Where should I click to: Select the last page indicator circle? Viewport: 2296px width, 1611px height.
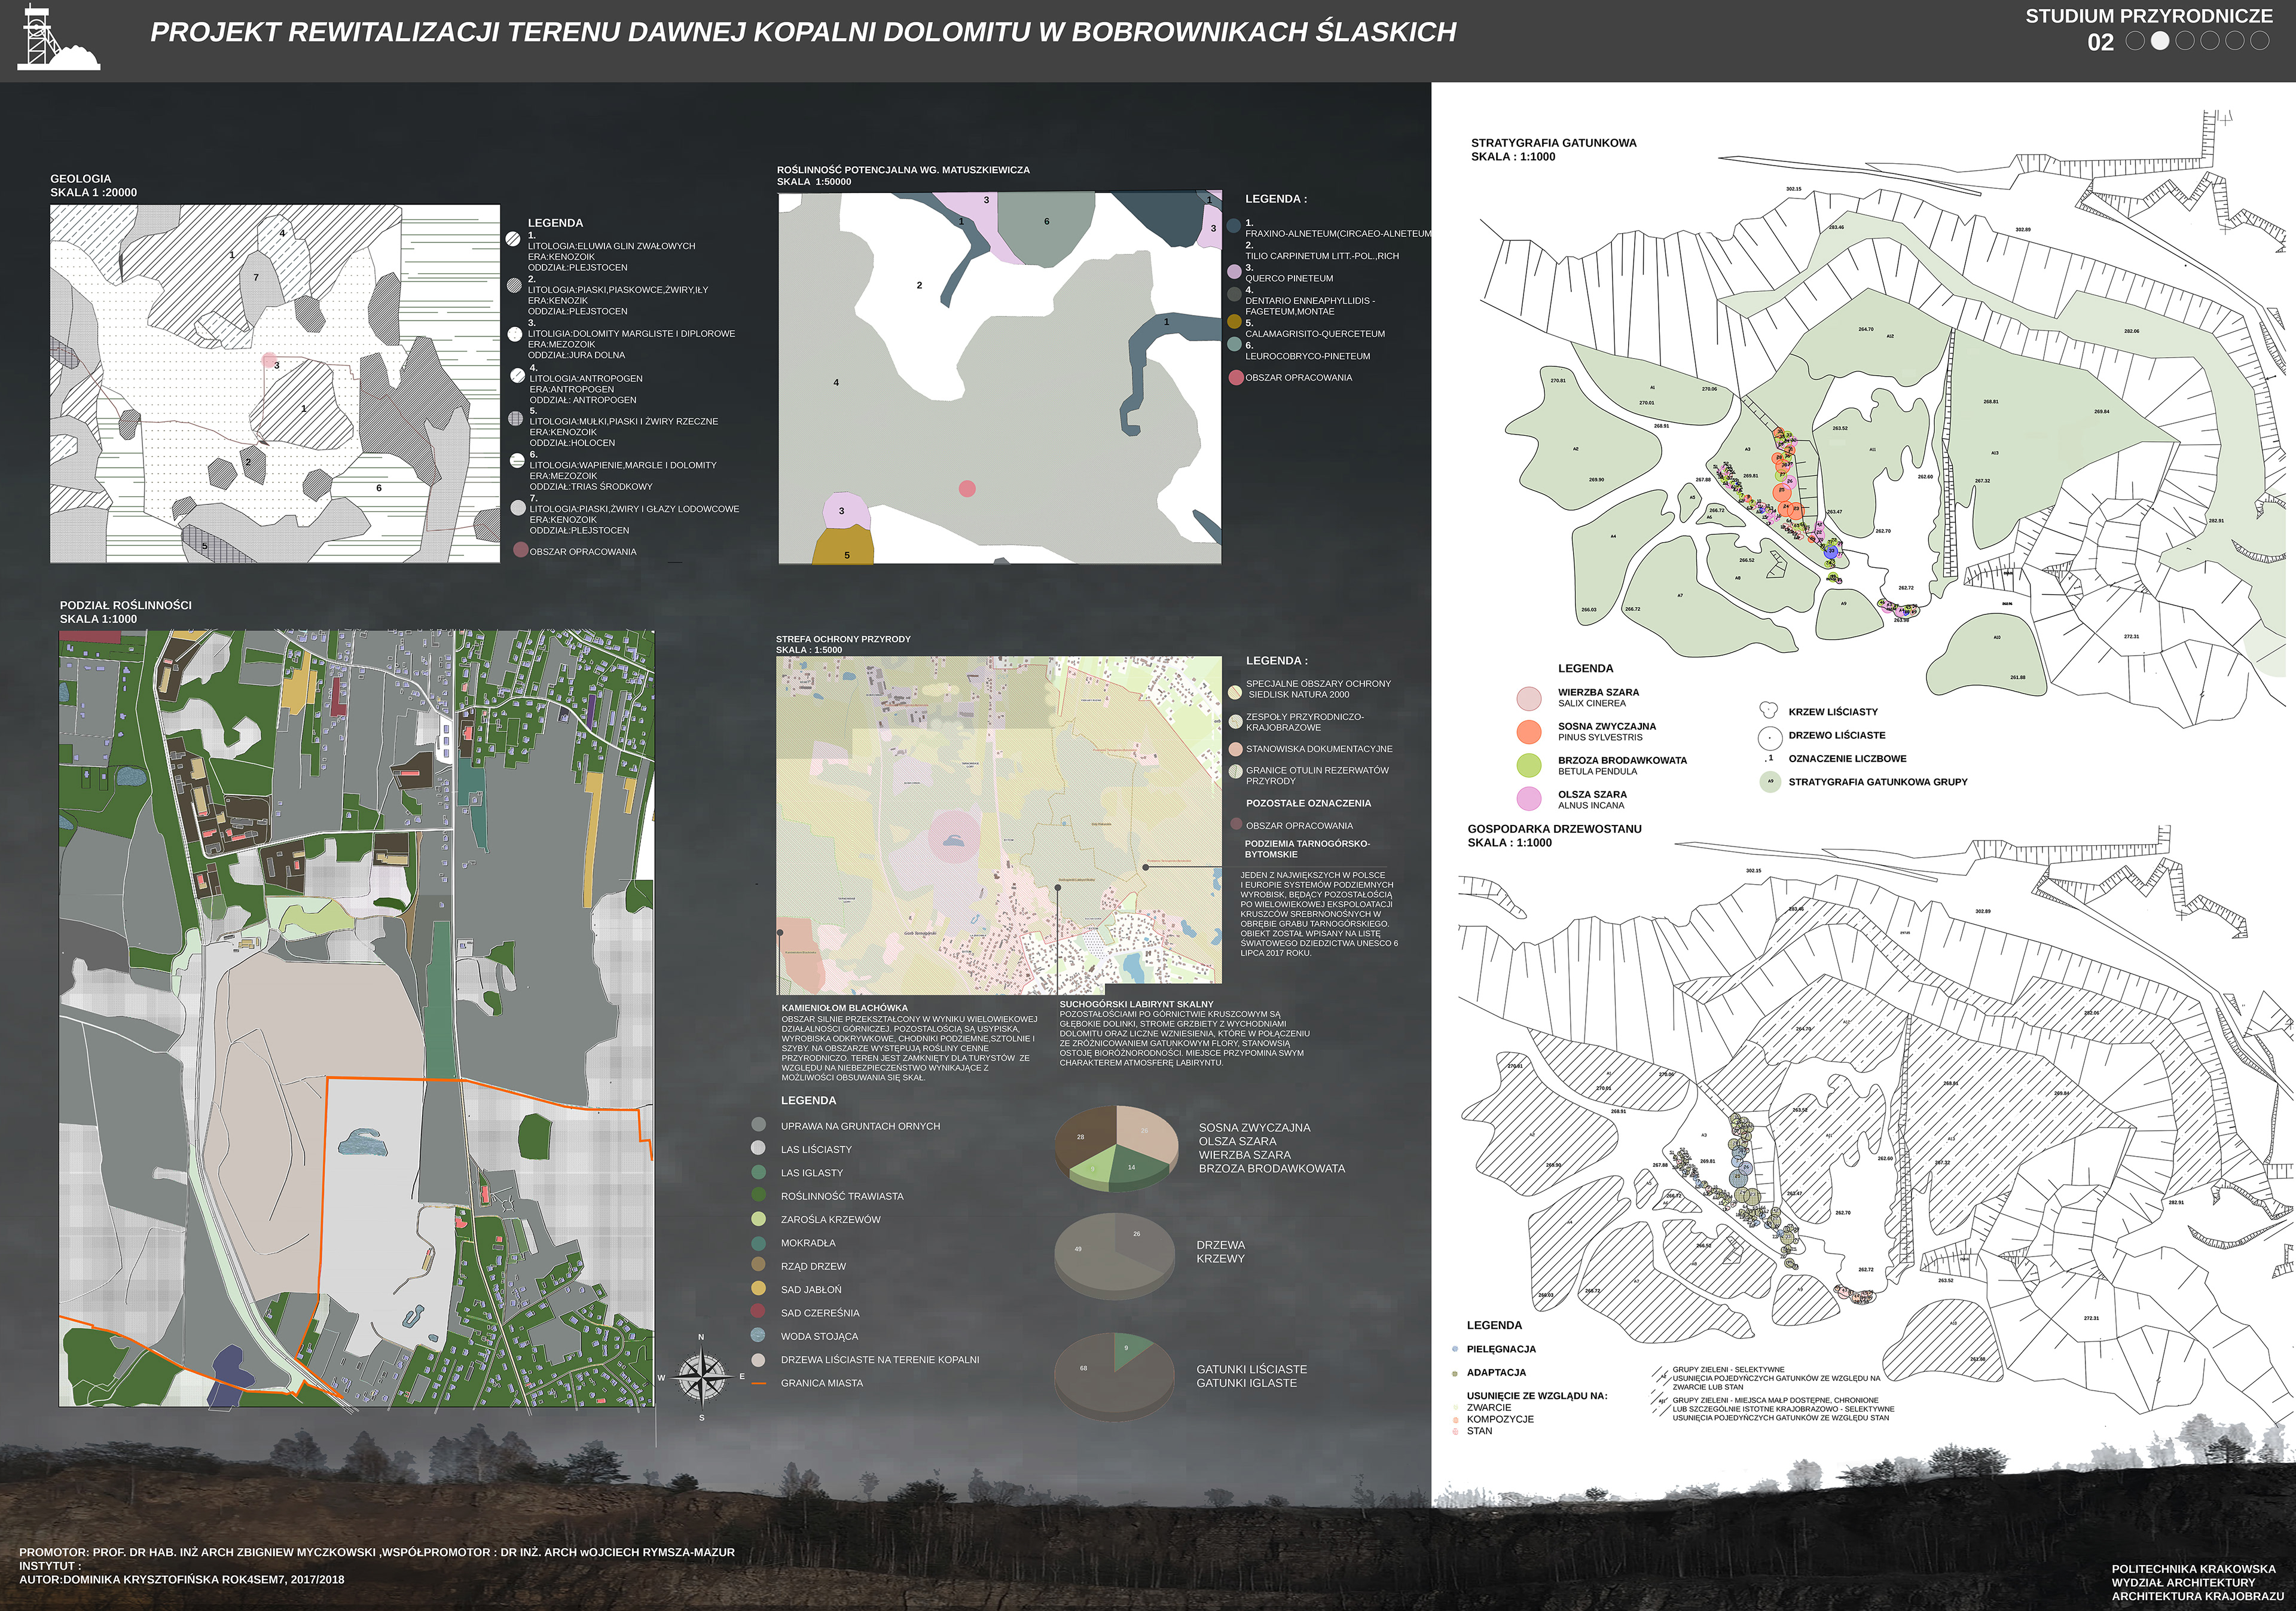click(x=2259, y=41)
